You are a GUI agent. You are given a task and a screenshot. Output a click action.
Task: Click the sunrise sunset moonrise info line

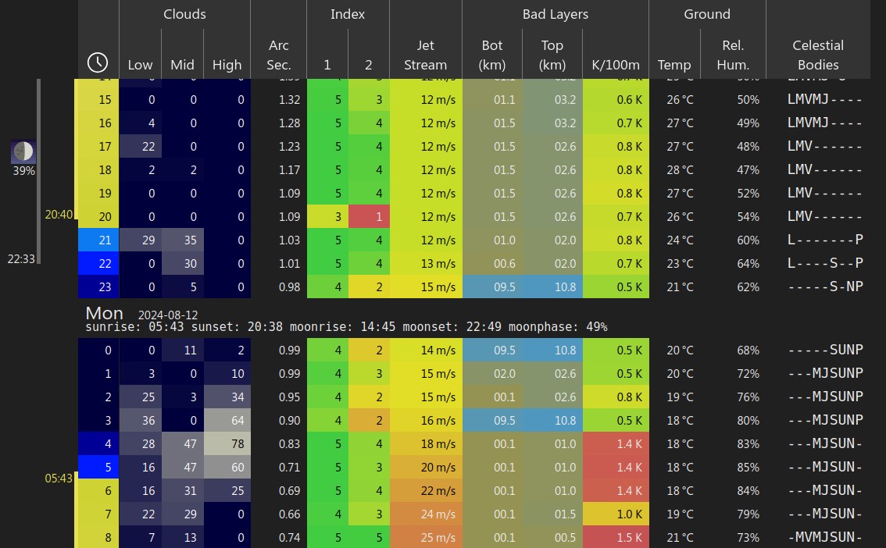tap(346, 327)
